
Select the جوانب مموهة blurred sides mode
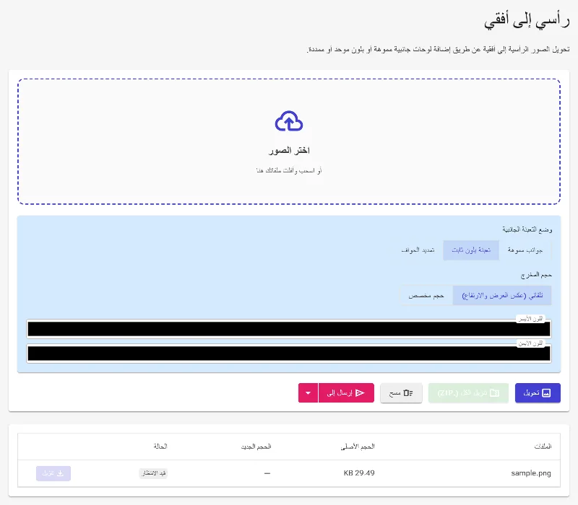tap(525, 250)
